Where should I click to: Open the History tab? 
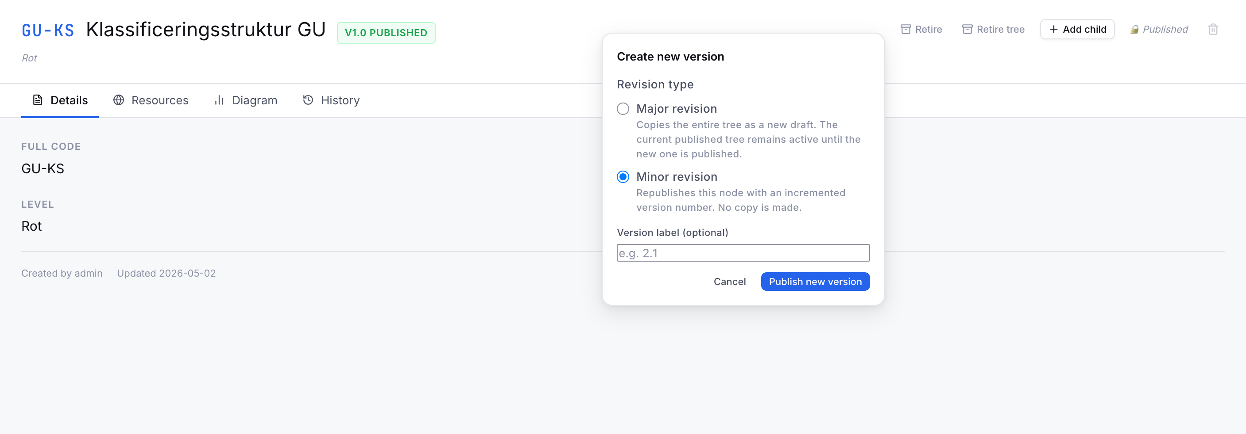pyautogui.click(x=331, y=100)
